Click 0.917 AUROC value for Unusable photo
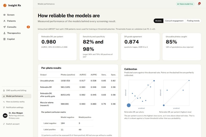 point(82,81)
